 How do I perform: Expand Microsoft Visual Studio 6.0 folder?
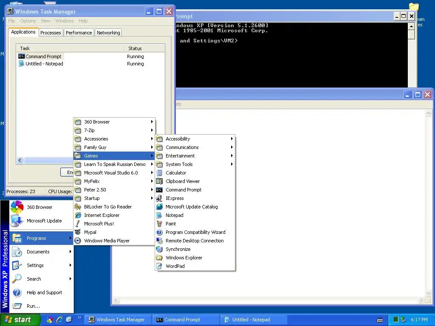tap(114, 173)
